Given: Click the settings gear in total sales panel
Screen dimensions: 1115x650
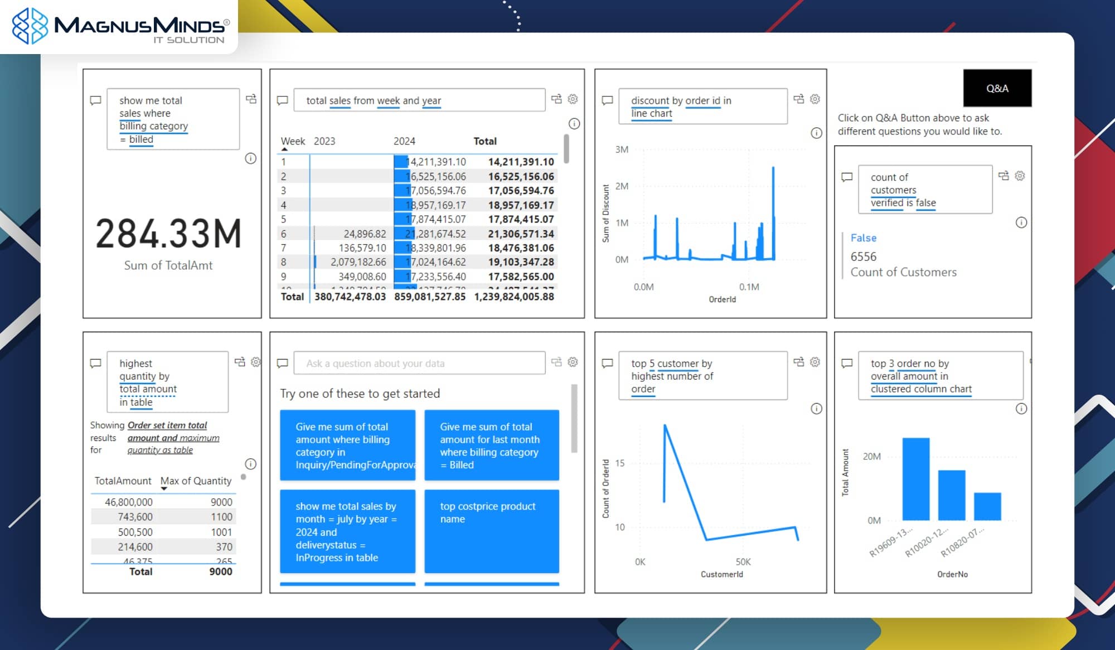Looking at the screenshot, I should click(x=573, y=99).
